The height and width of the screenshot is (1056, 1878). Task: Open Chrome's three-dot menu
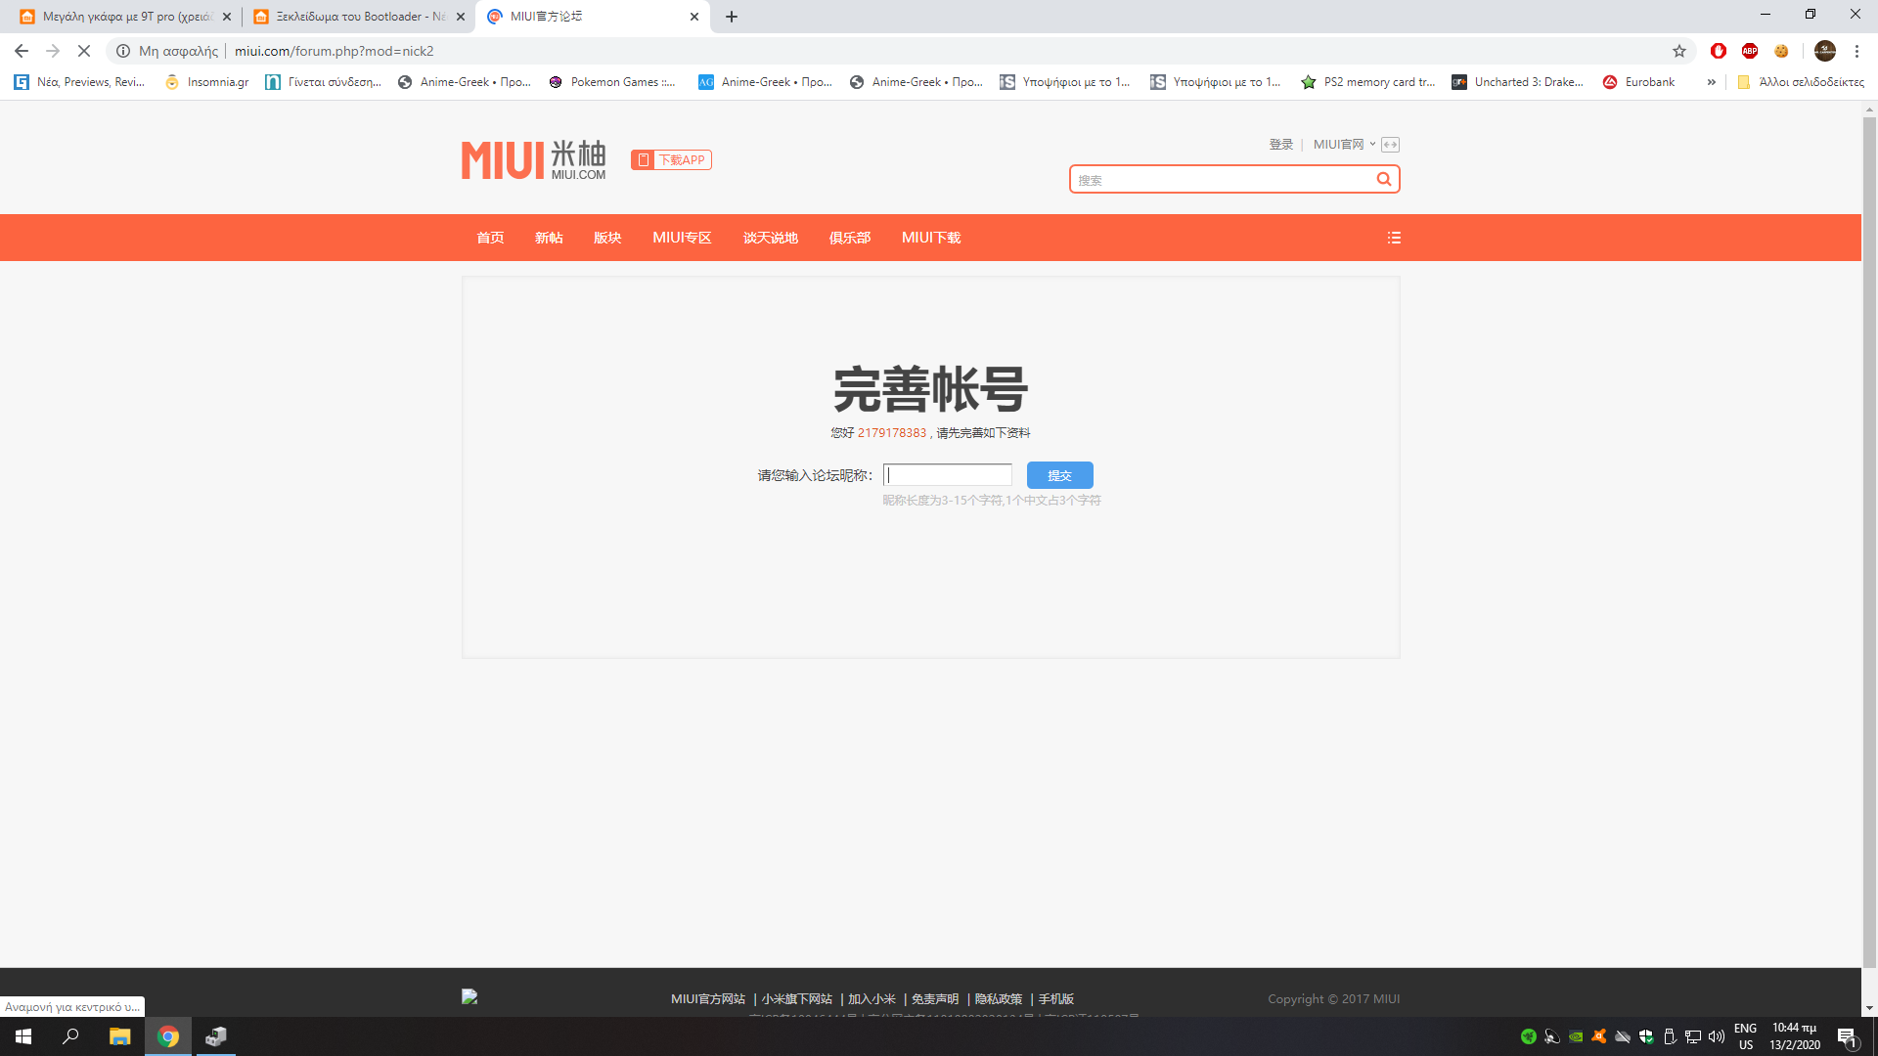pos(1856,51)
